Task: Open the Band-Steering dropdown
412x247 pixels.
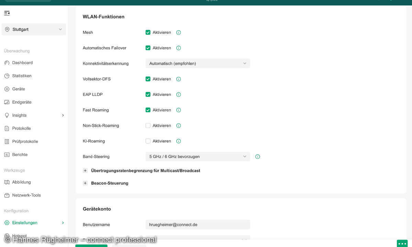Action: pos(198,156)
